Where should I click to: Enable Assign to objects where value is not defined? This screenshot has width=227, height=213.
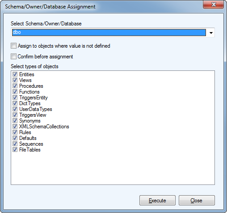(13, 46)
